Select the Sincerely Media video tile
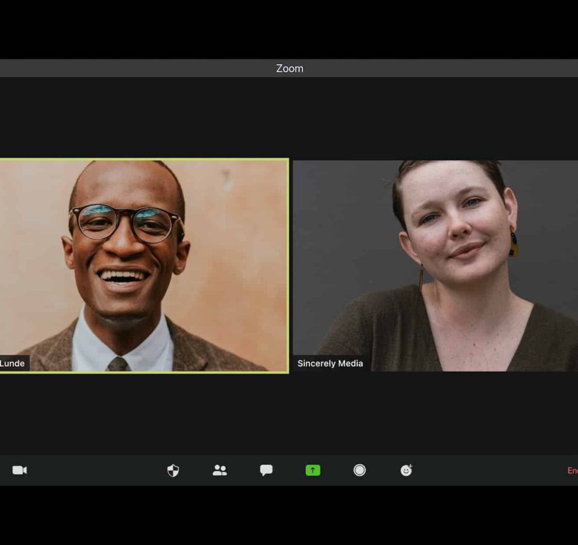The image size is (578, 545). point(435,266)
